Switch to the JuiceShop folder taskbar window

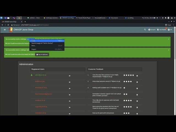pos(129,18)
